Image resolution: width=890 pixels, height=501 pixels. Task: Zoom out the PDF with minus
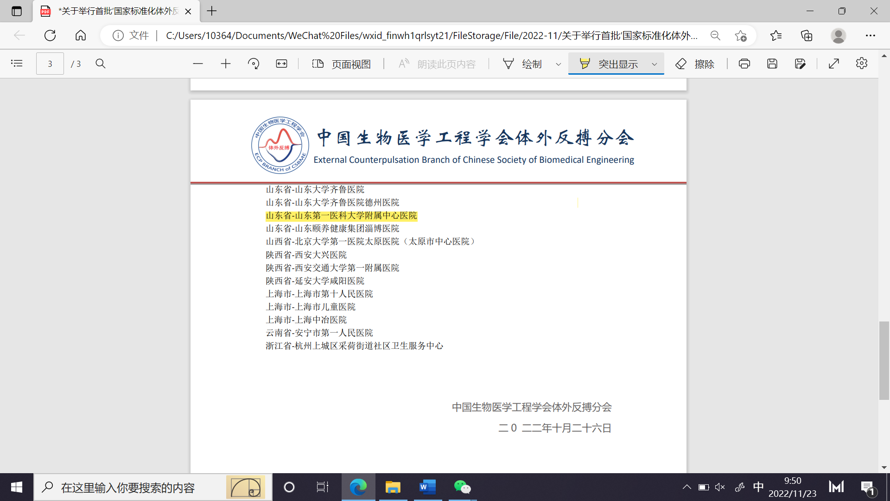198,64
